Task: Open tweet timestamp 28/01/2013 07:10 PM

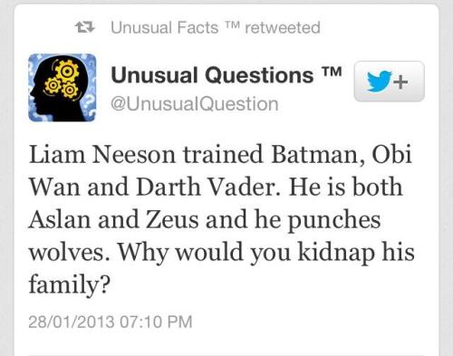Action: click(x=111, y=322)
